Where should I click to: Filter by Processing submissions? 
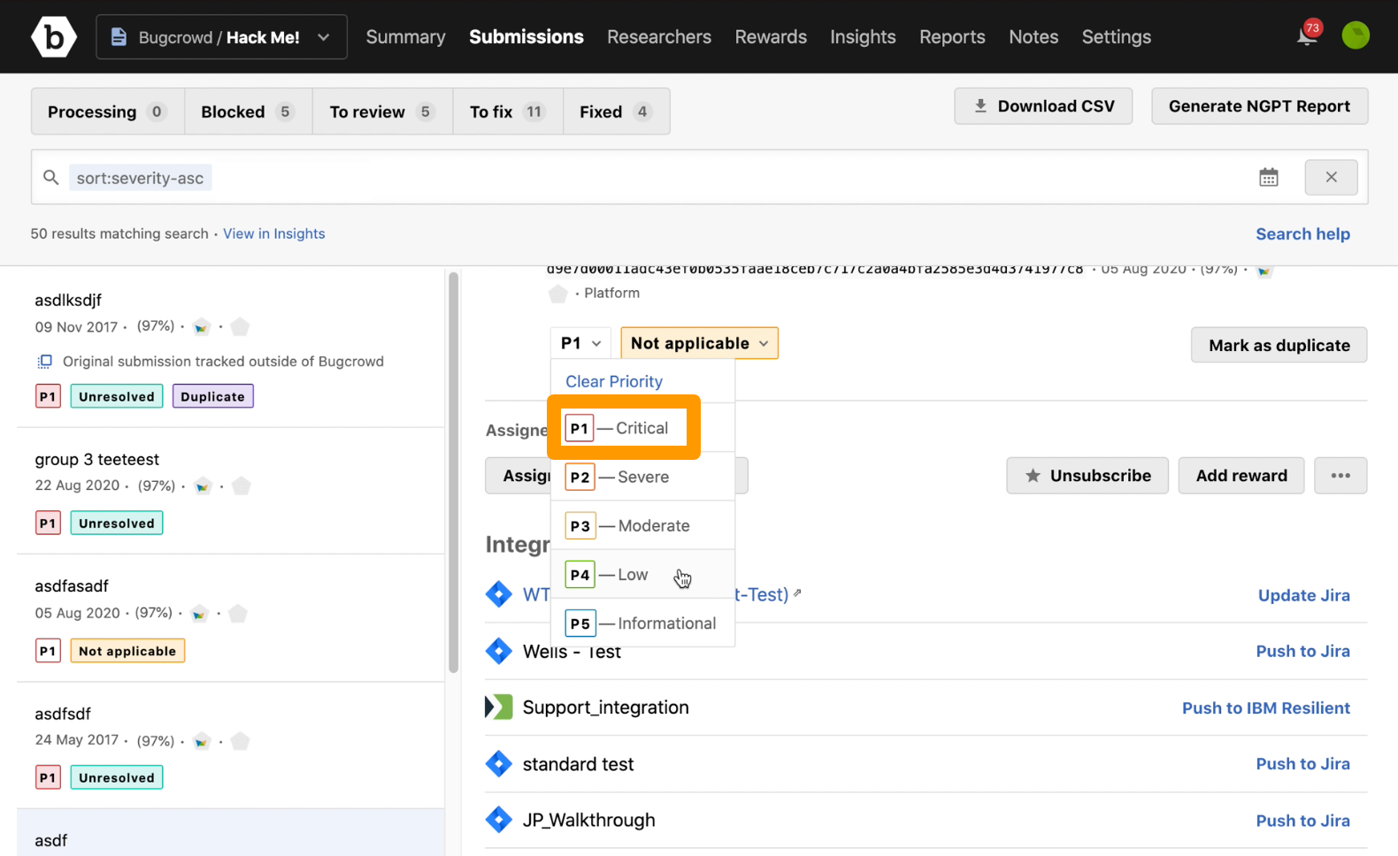coord(108,111)
